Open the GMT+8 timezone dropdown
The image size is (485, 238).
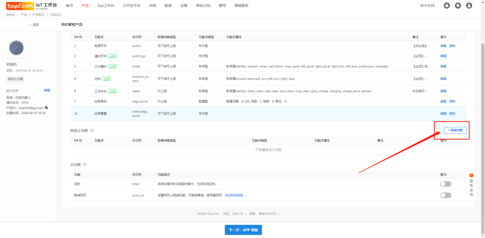click(x=239, y=214)
